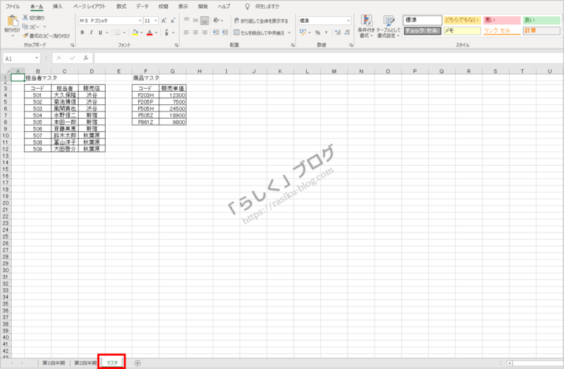
Task: Open the ファイル (File) tab
Action: [12, 7]
